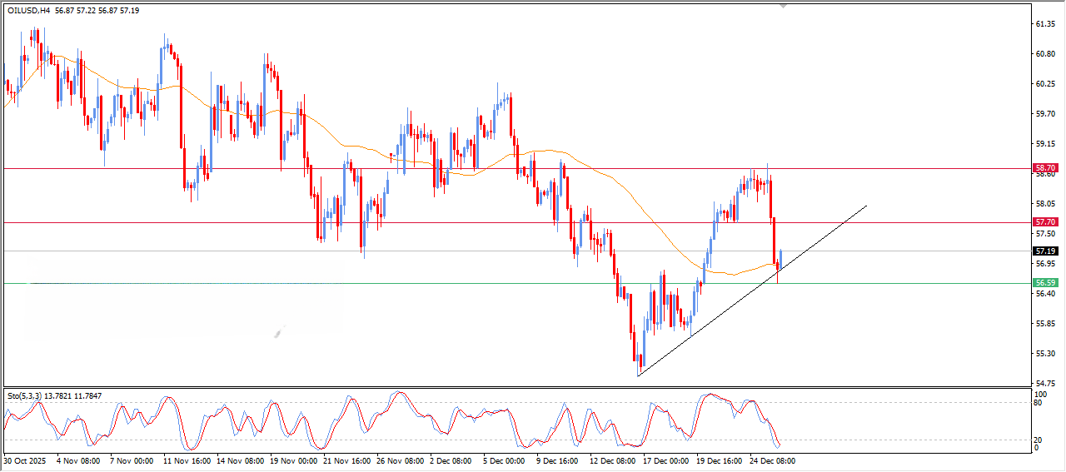Click the 11 Nov 16:00 time label
The height and width of the screenshot is (472, 1066).
[x=187, y=460]
